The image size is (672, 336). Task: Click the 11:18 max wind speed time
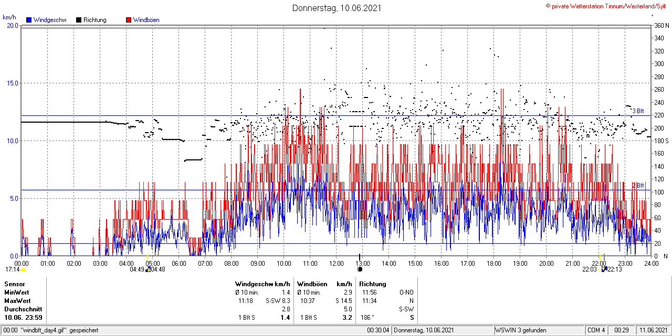click(246, 301)
